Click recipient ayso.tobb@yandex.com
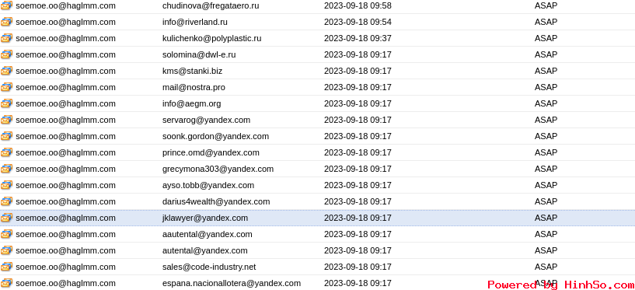635x290 pixels. 208,185
